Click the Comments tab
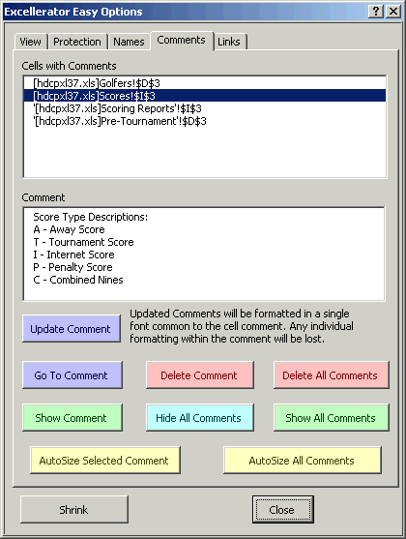 [x=182, y=41]
